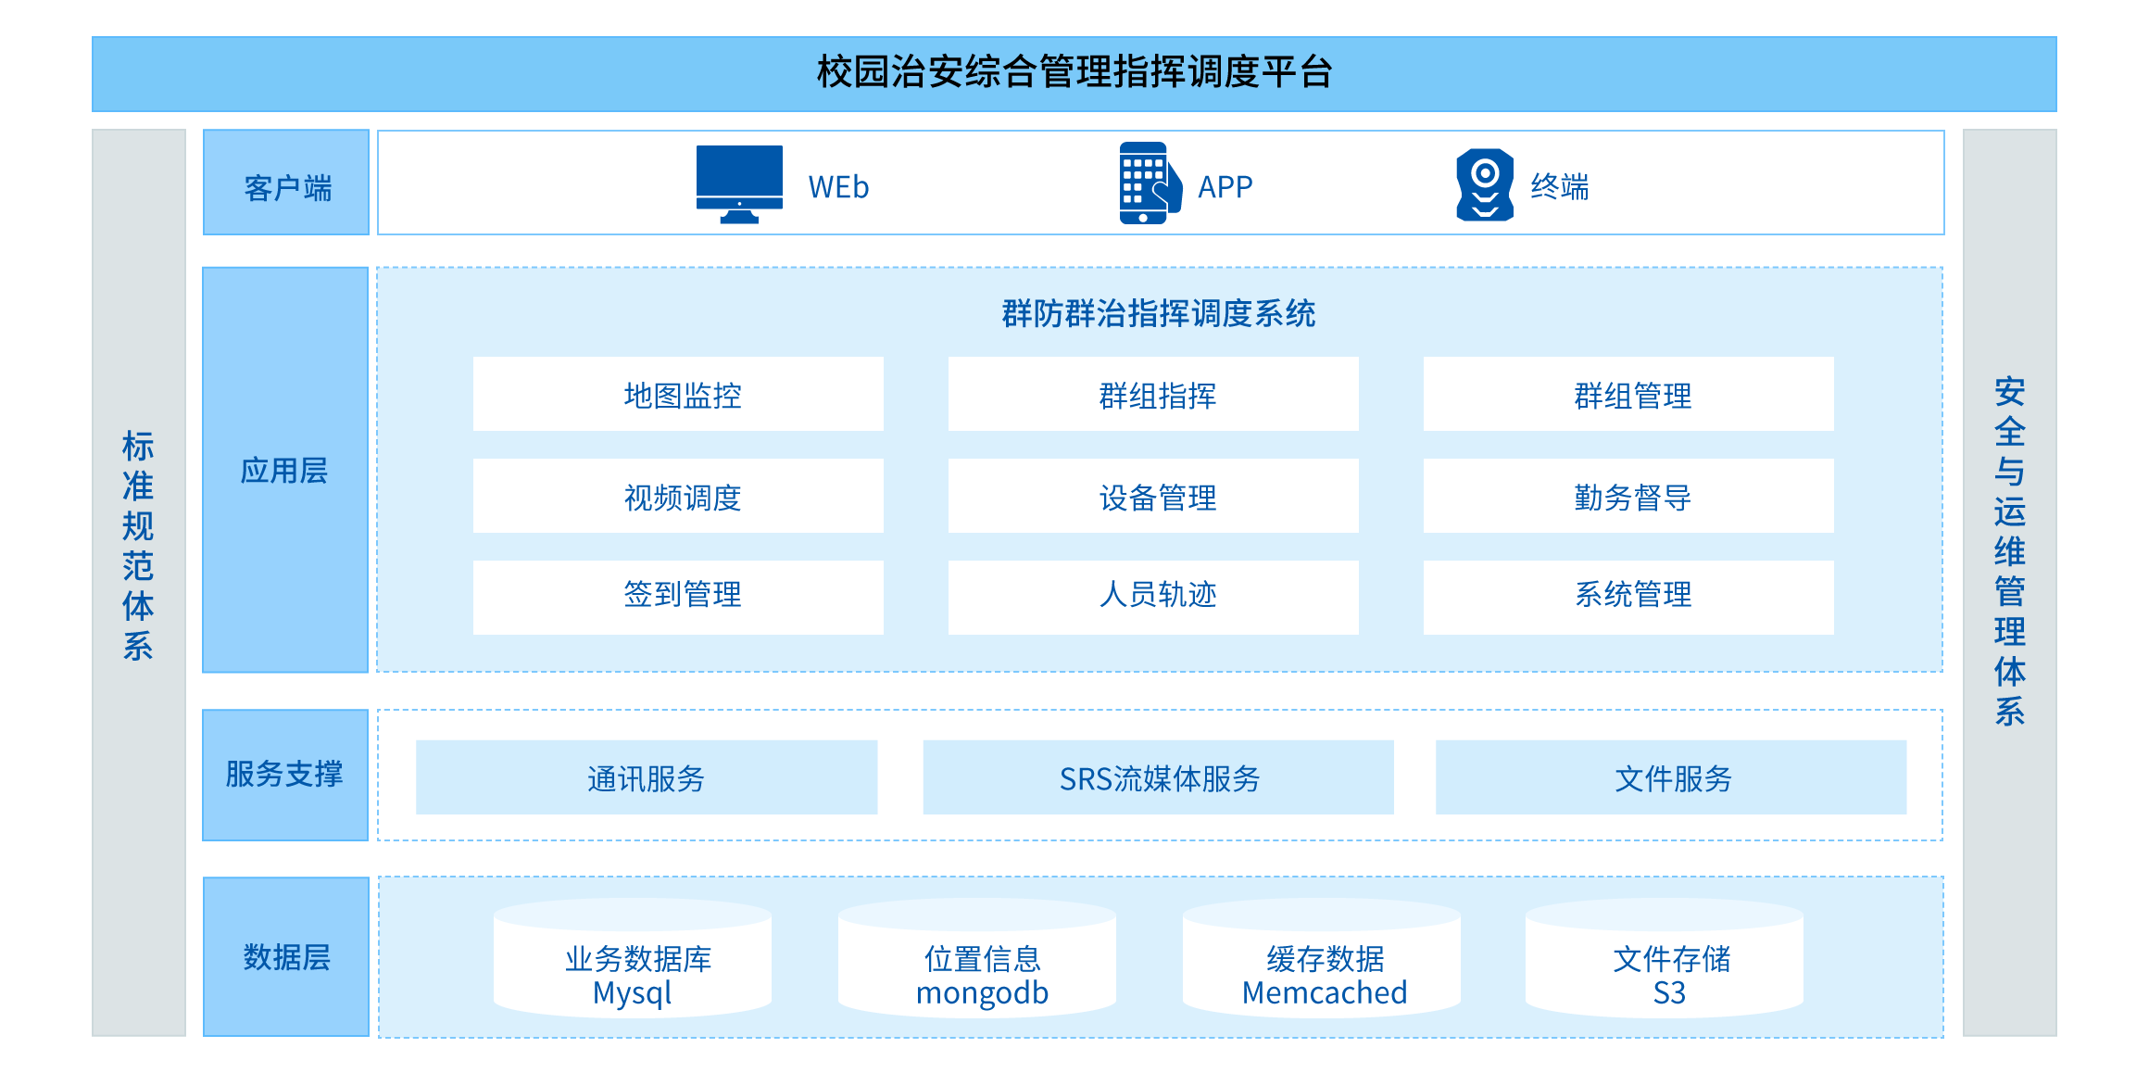Click the 客户端 layer label
Viewport: 2149px width, 1073px height.
pos(286,183)
